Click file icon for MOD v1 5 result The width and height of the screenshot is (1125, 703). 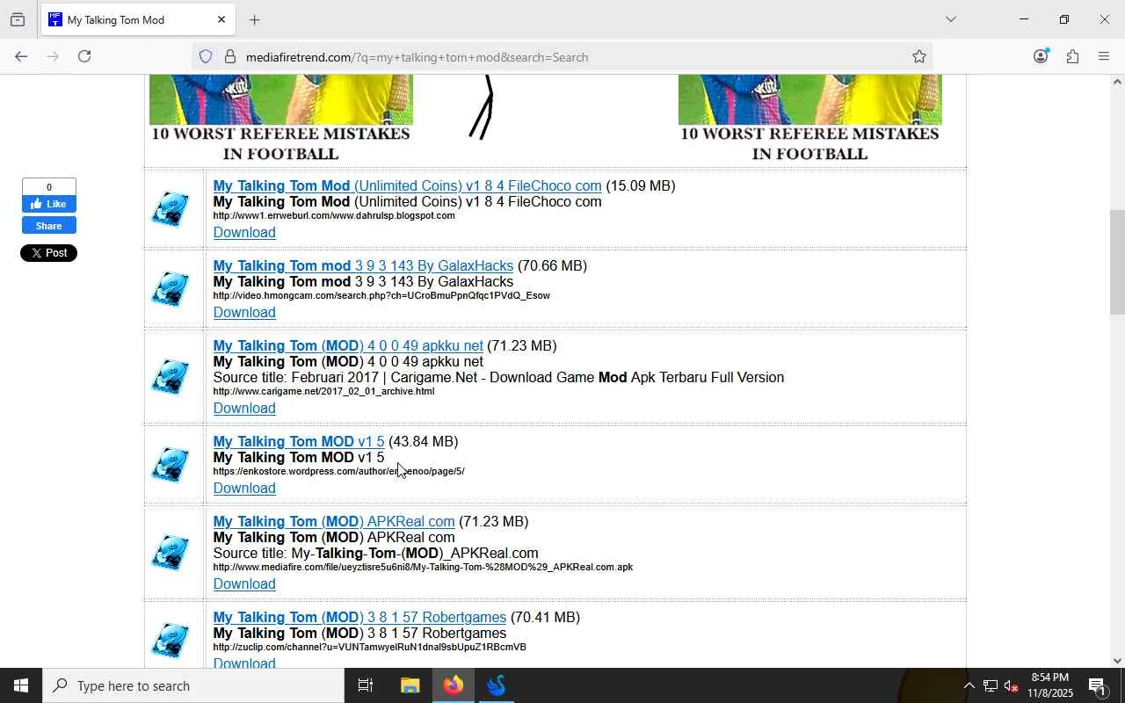coord(170,465)
